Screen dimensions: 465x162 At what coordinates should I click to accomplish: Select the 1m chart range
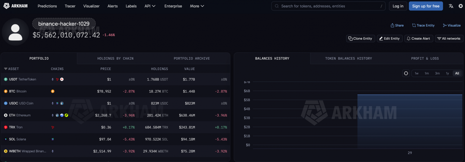427,73
